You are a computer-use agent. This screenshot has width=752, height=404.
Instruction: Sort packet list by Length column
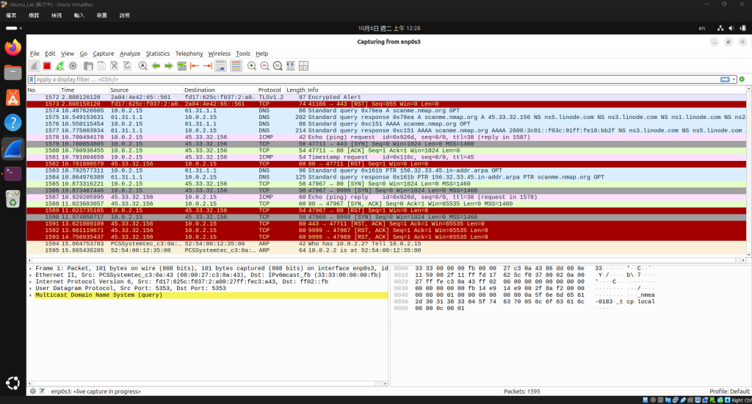[x=295, y=90]
